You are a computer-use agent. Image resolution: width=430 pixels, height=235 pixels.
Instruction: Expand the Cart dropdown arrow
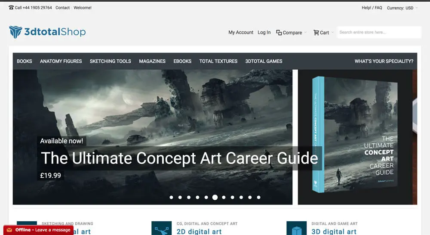(332, 32)
